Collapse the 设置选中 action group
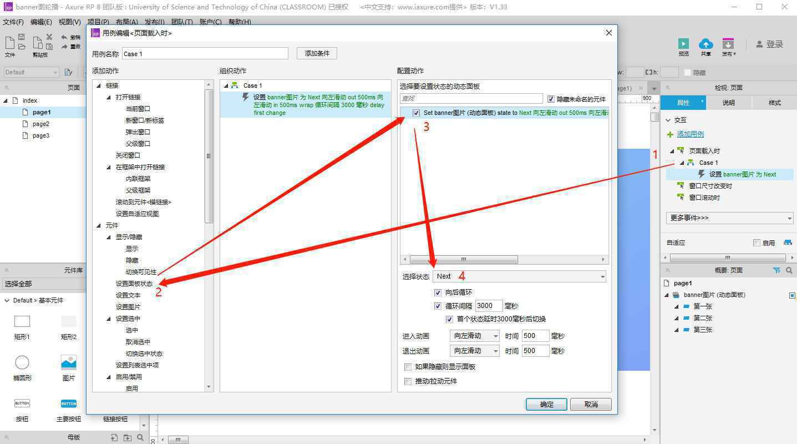The height and width of the screenshot is (444, 797). coord(109,319)
